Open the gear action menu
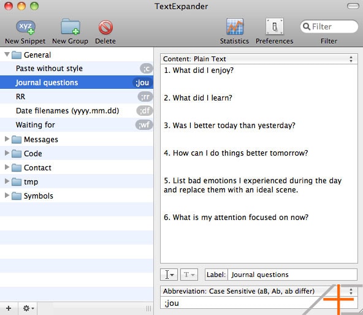Screen dimensions: 363x315 coord(28,308)
